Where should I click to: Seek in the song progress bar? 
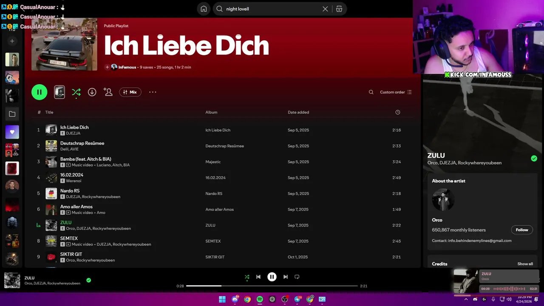pos(272,286)
